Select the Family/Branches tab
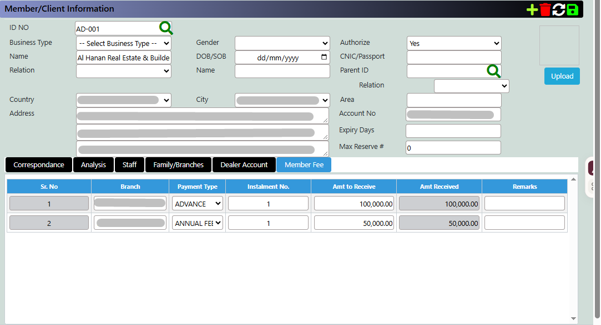The image size is (601, 325). pos(178,165)
